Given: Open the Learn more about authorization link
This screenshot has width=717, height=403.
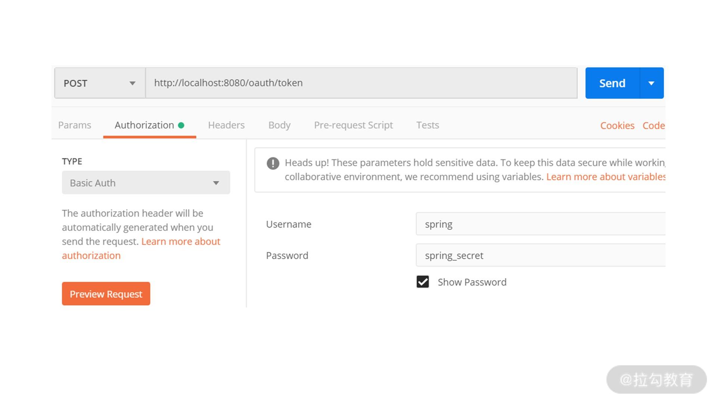Looking at the screenshot, I should 181,242.
